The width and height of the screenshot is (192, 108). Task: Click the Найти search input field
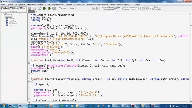click(x=84, y=8)
